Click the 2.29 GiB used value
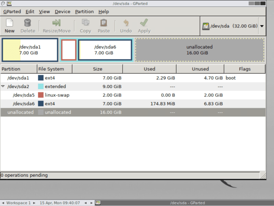The width and height of the screenshot is (274, 206). [165, 78]
